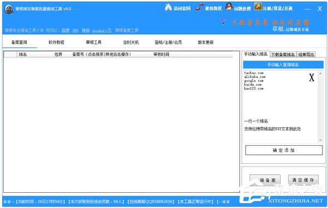Screen dimensions: 328x208
Task: Open the 百度 search link
Action: (66, 31)
